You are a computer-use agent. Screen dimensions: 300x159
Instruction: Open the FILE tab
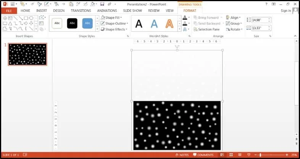(9, 11)
